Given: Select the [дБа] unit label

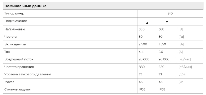Looking at the screenshot, I should 182,74.
